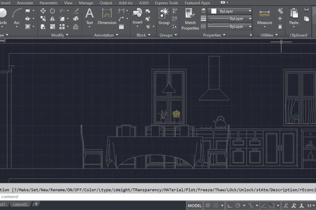
Task: Open the Parametric ribbon tab
Action: click(x=48, y=3)
